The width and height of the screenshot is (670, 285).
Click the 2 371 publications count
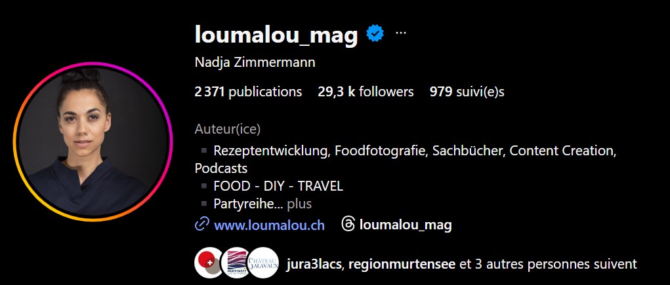pyautogui.click(x=248, y=92)
